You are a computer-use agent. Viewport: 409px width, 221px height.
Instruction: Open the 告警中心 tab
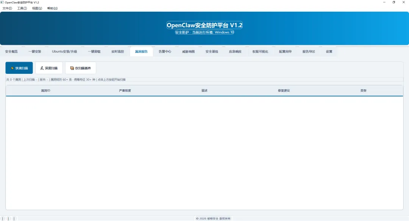[165, 51]
